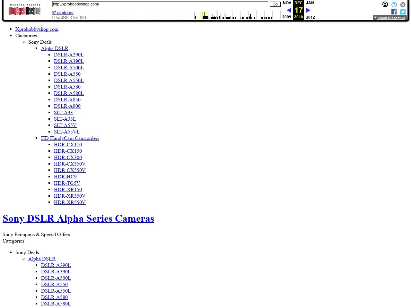411x308 pixels.
Task: Open the Xprohobbyshop.com home link
Action: coord(37,29)
